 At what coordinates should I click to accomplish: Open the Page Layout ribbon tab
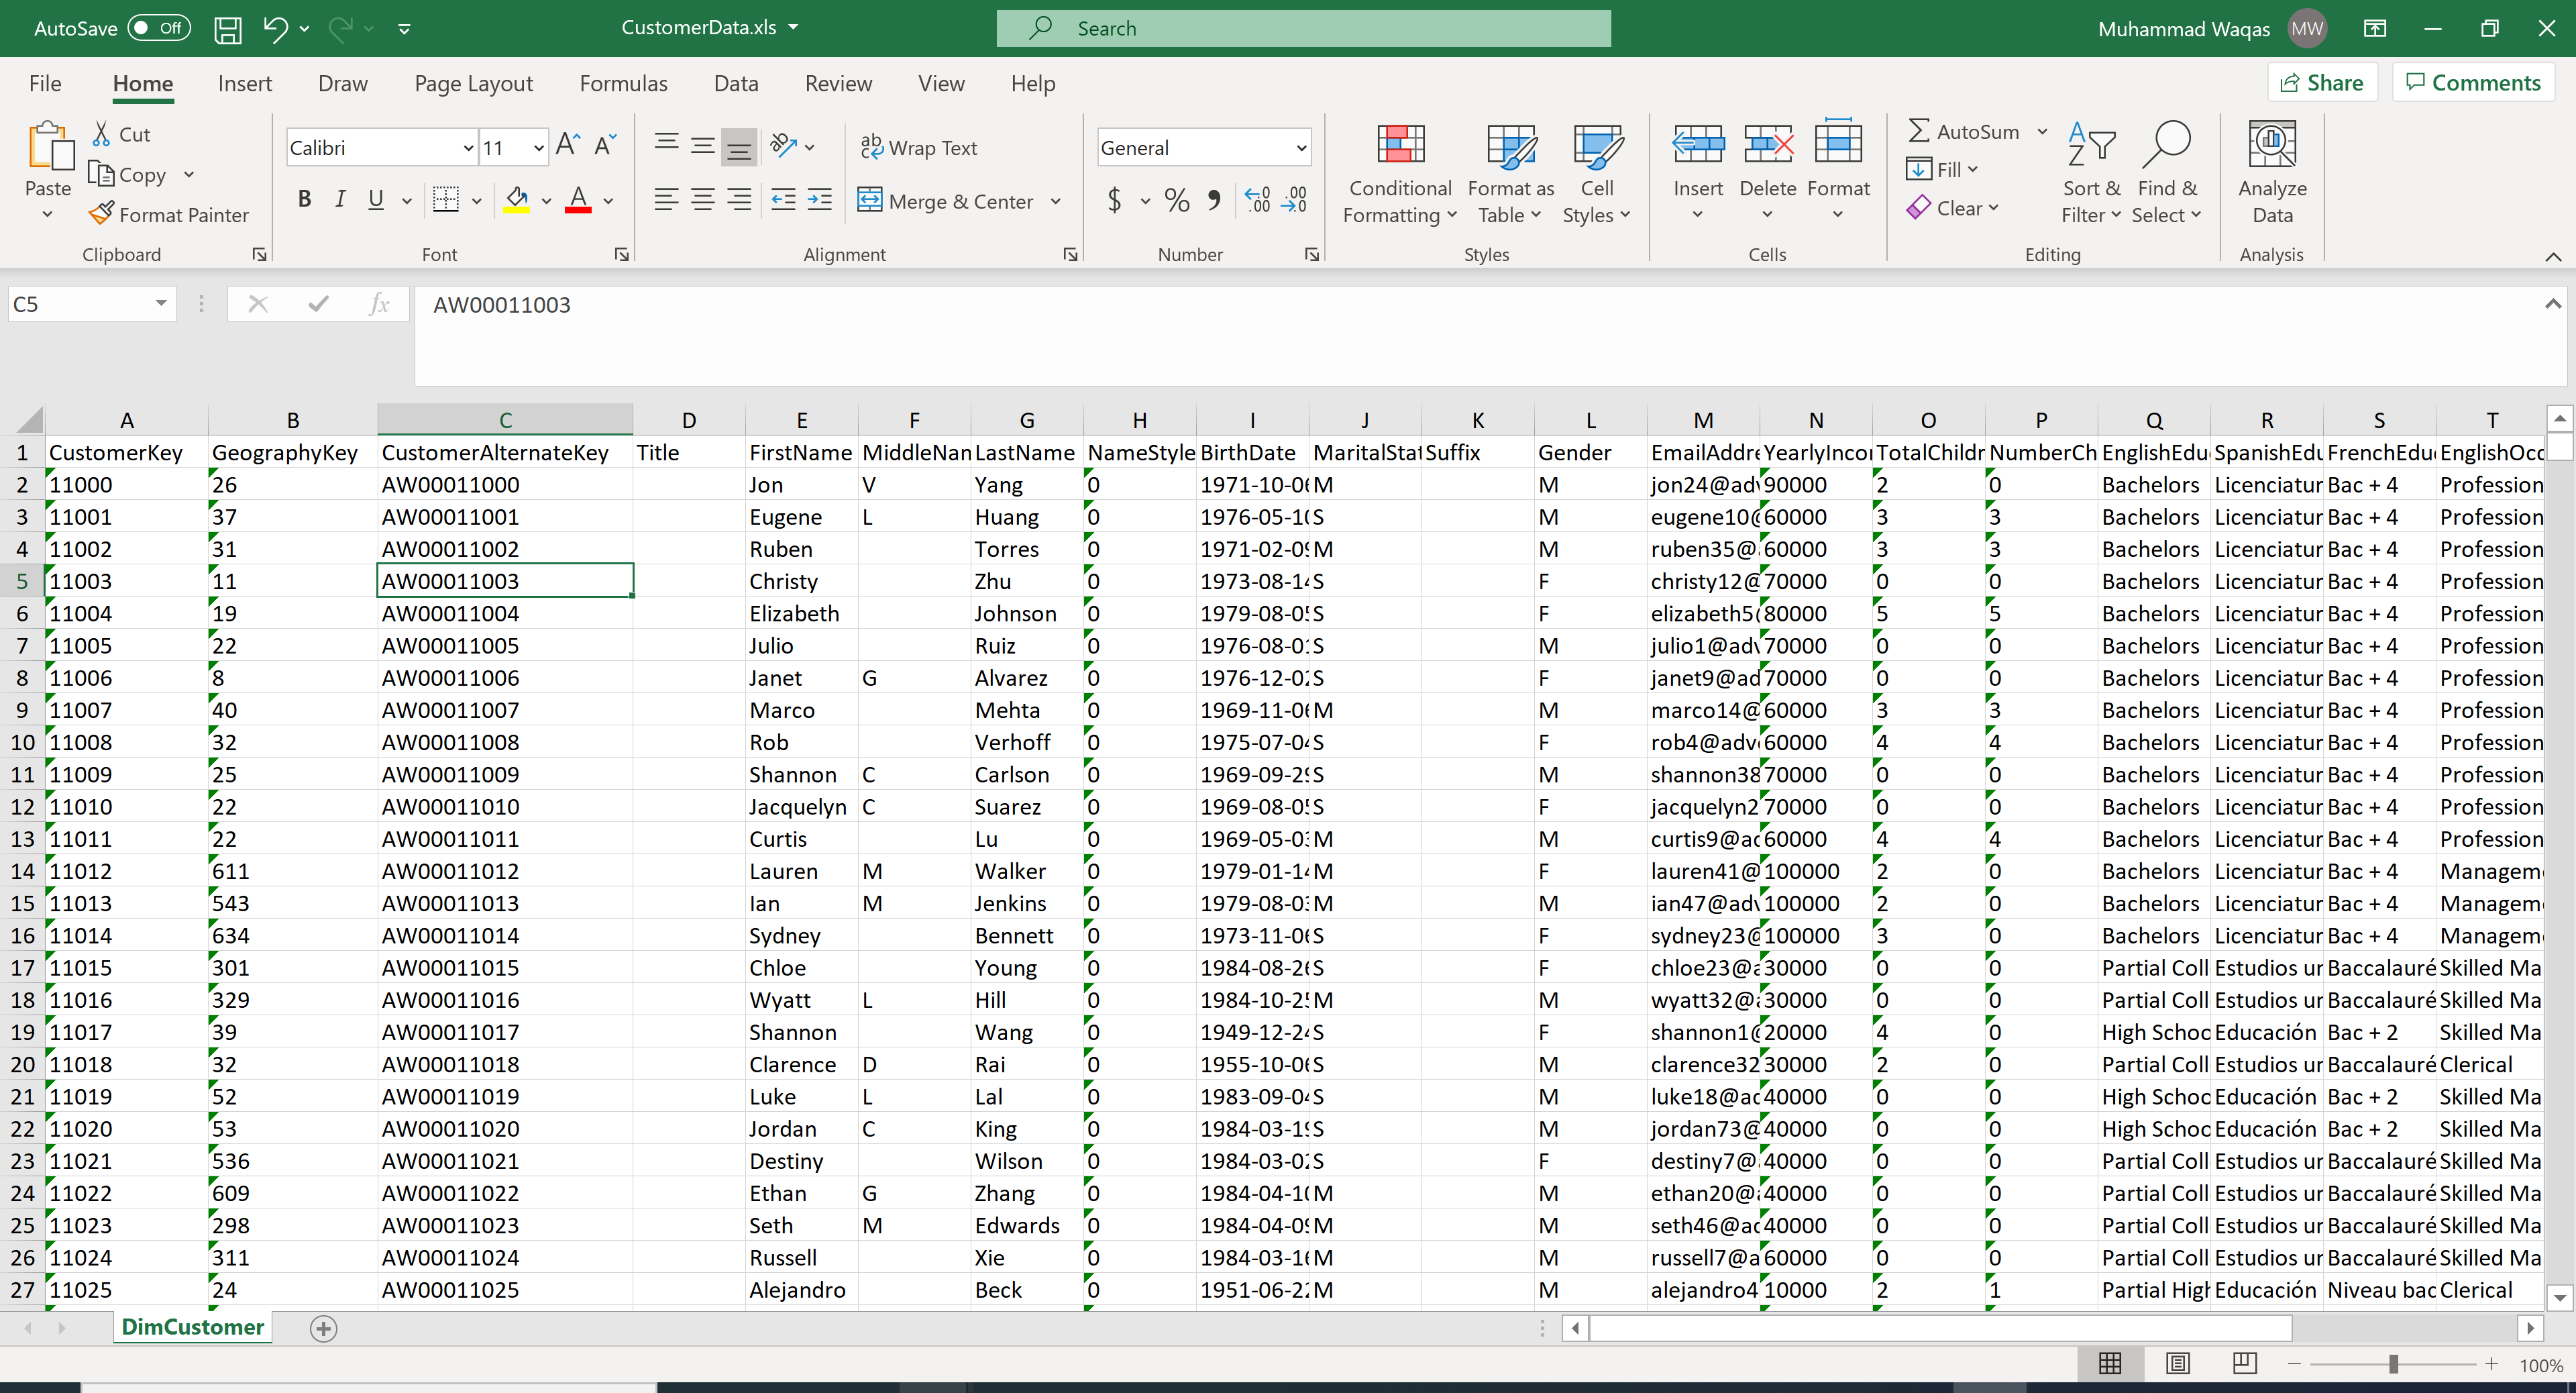click(473, 84)
